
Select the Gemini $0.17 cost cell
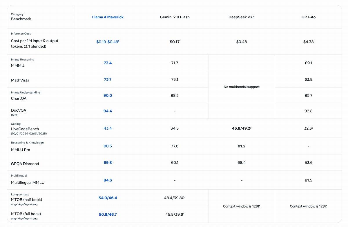tap(175, 42)
